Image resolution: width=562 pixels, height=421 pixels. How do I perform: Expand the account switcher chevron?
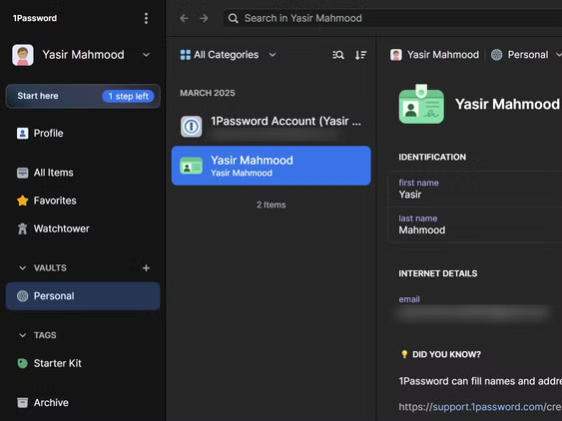[146, 55]
